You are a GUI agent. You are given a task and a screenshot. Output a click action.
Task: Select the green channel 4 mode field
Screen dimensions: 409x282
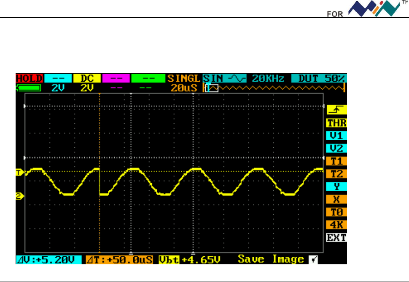[148, 78]
